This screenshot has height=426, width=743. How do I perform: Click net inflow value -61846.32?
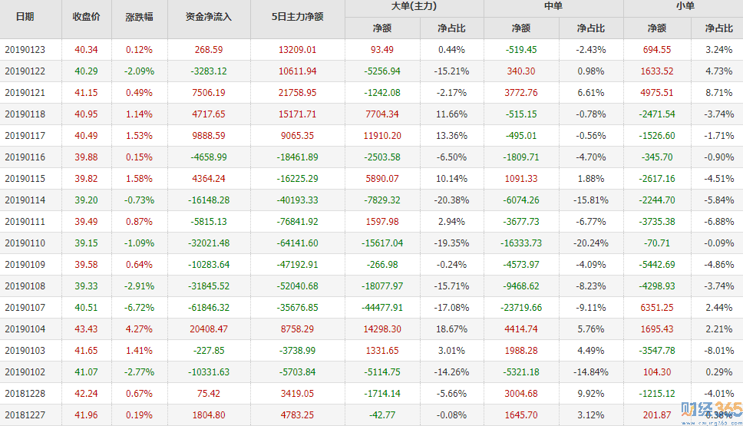coord(209,308)
